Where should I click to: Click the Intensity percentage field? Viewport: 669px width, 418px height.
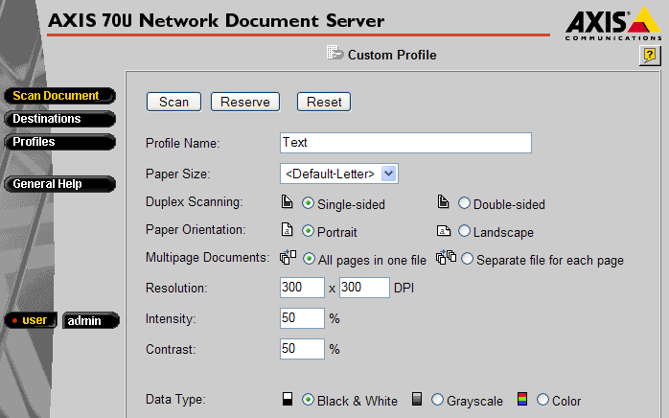(x=302, y=318)
